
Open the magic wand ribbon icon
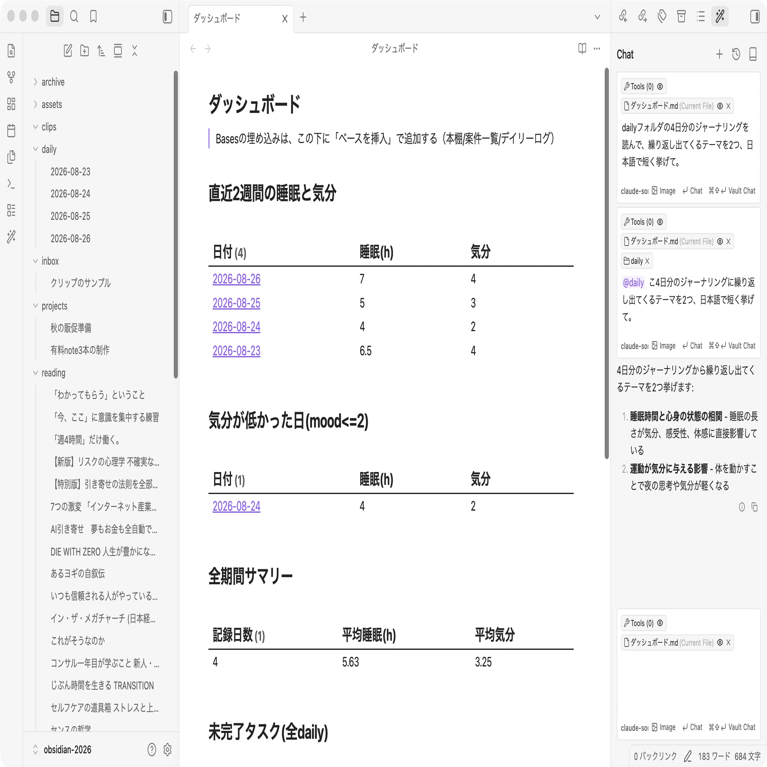click(11, 236)
